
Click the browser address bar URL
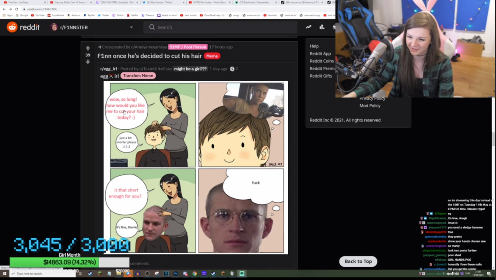coord(42,9)
